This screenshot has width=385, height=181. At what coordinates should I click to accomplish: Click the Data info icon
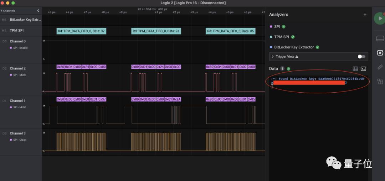pos(282,69)
